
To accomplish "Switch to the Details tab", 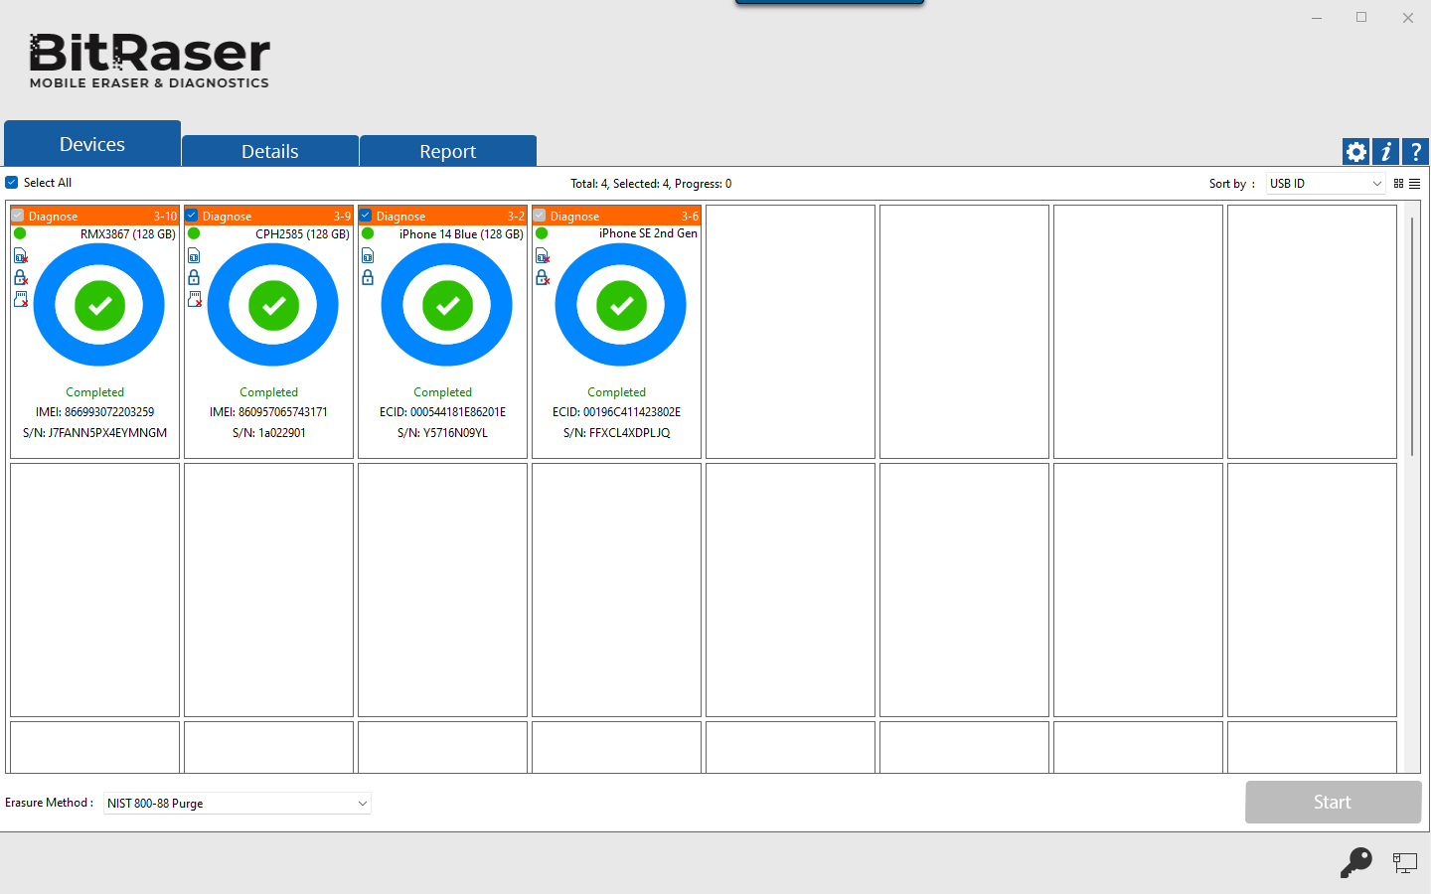I will click(x=270, y=151).
